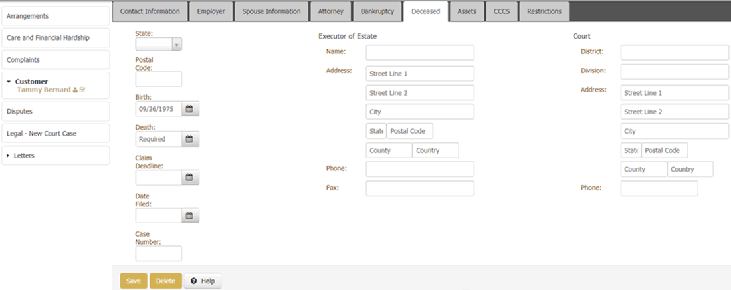Open the Date Filed calendar picker
Screen dimensions: 731x290
coord(189,216)
